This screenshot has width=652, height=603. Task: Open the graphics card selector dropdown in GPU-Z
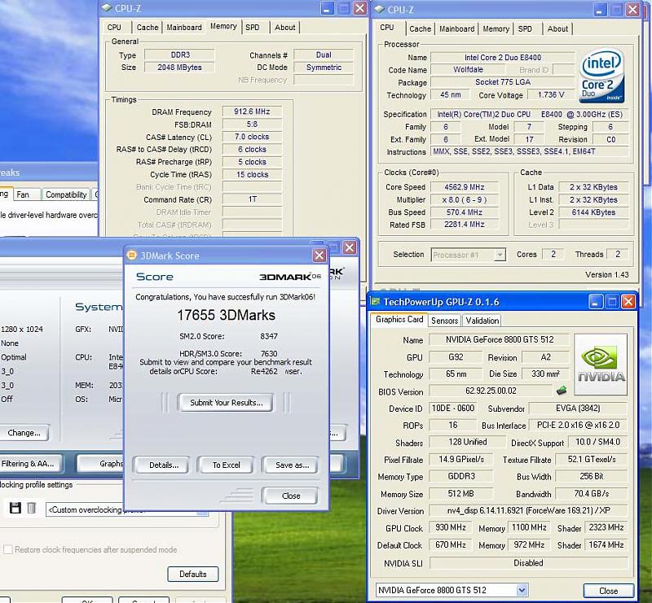click(522, 590)
